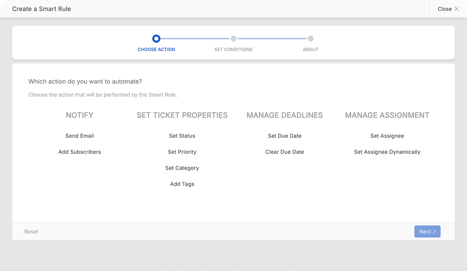
Task: Choose Set Assignee Dynamically action
Action: click(x=387, y=152)
